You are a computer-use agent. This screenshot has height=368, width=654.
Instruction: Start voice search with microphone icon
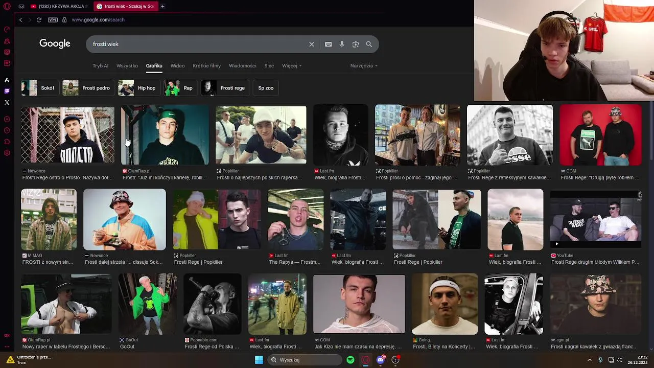pyautogui.click(x=342, y=44)
